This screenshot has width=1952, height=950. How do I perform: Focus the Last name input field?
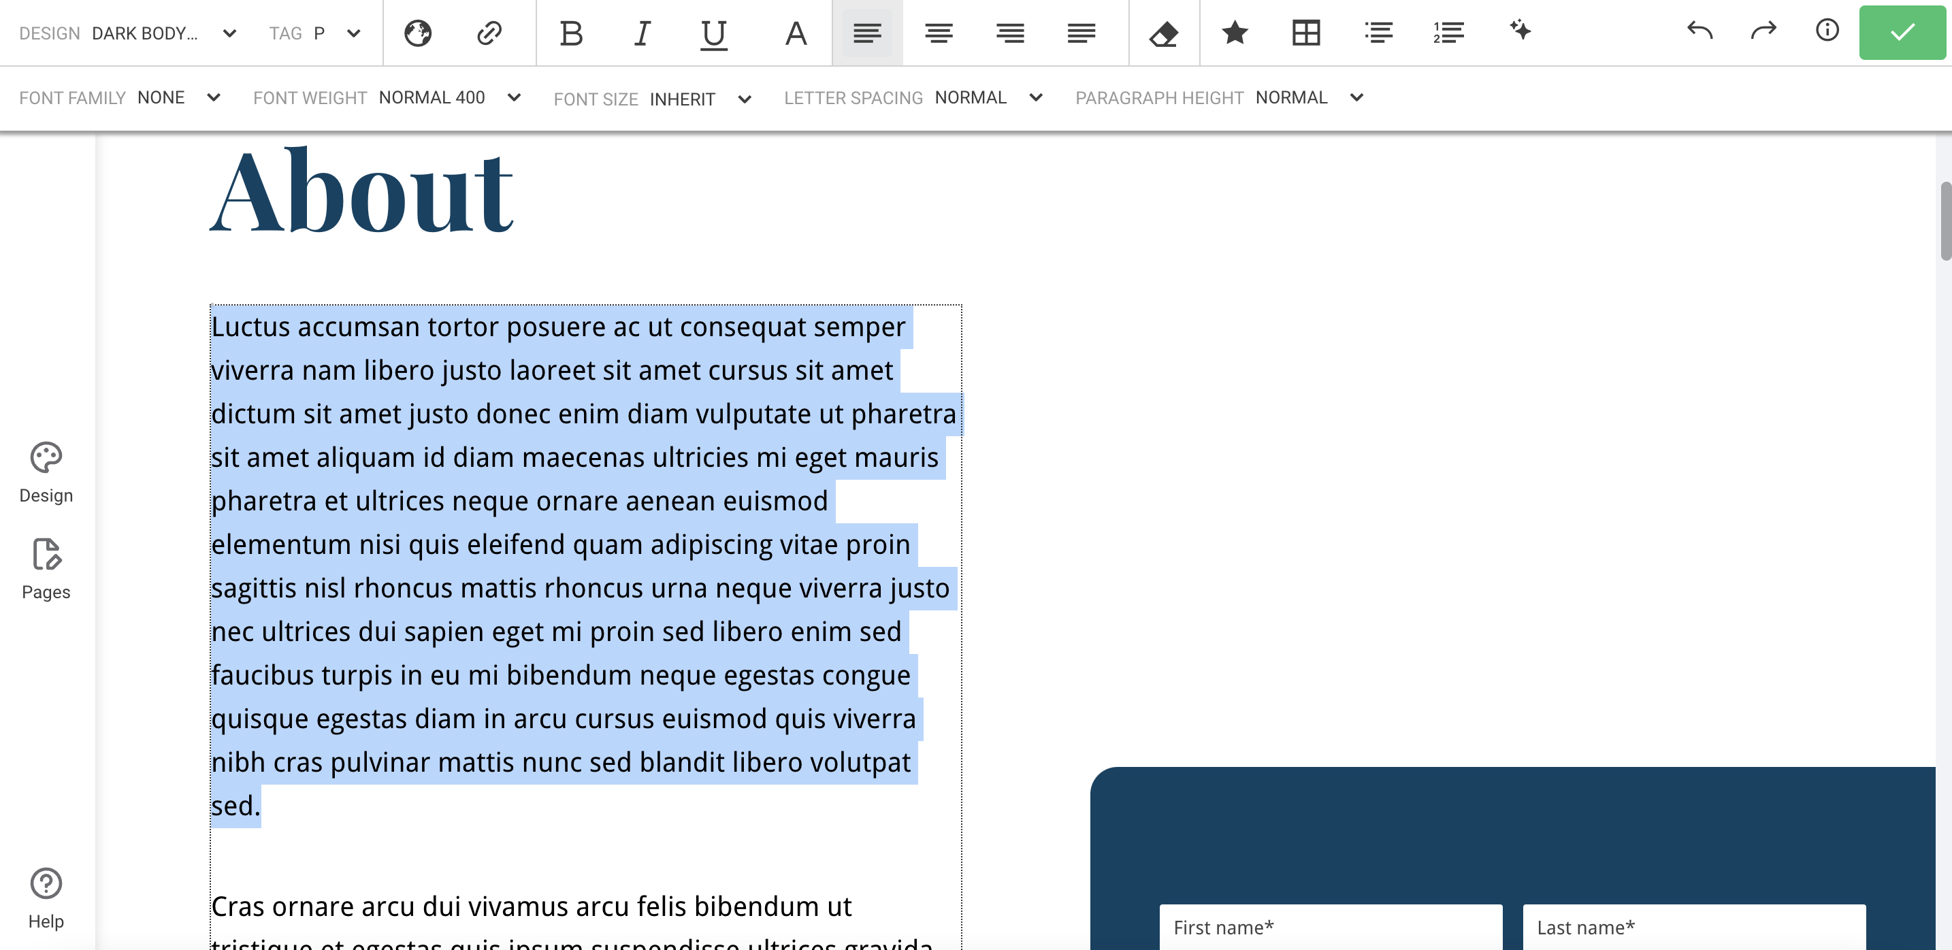point(1694,928)
